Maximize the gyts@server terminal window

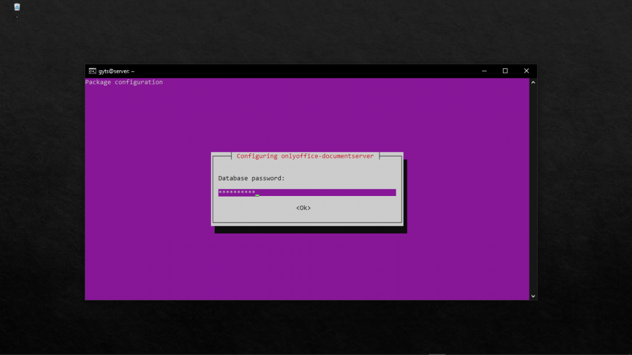click(x=505, y=71)
